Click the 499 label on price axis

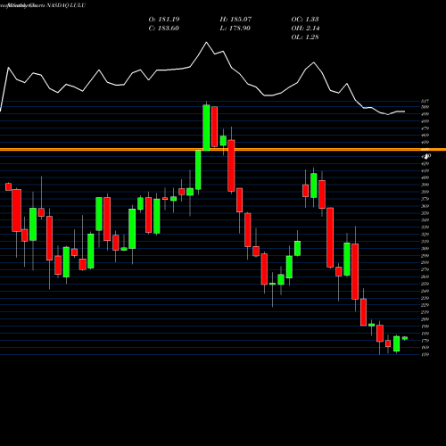(425, 114)
